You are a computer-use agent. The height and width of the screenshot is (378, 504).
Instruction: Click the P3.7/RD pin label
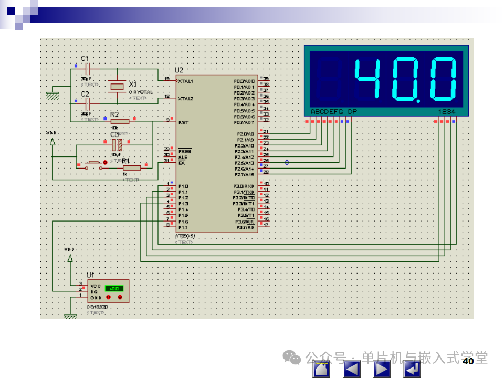click(x=245, y=227)
